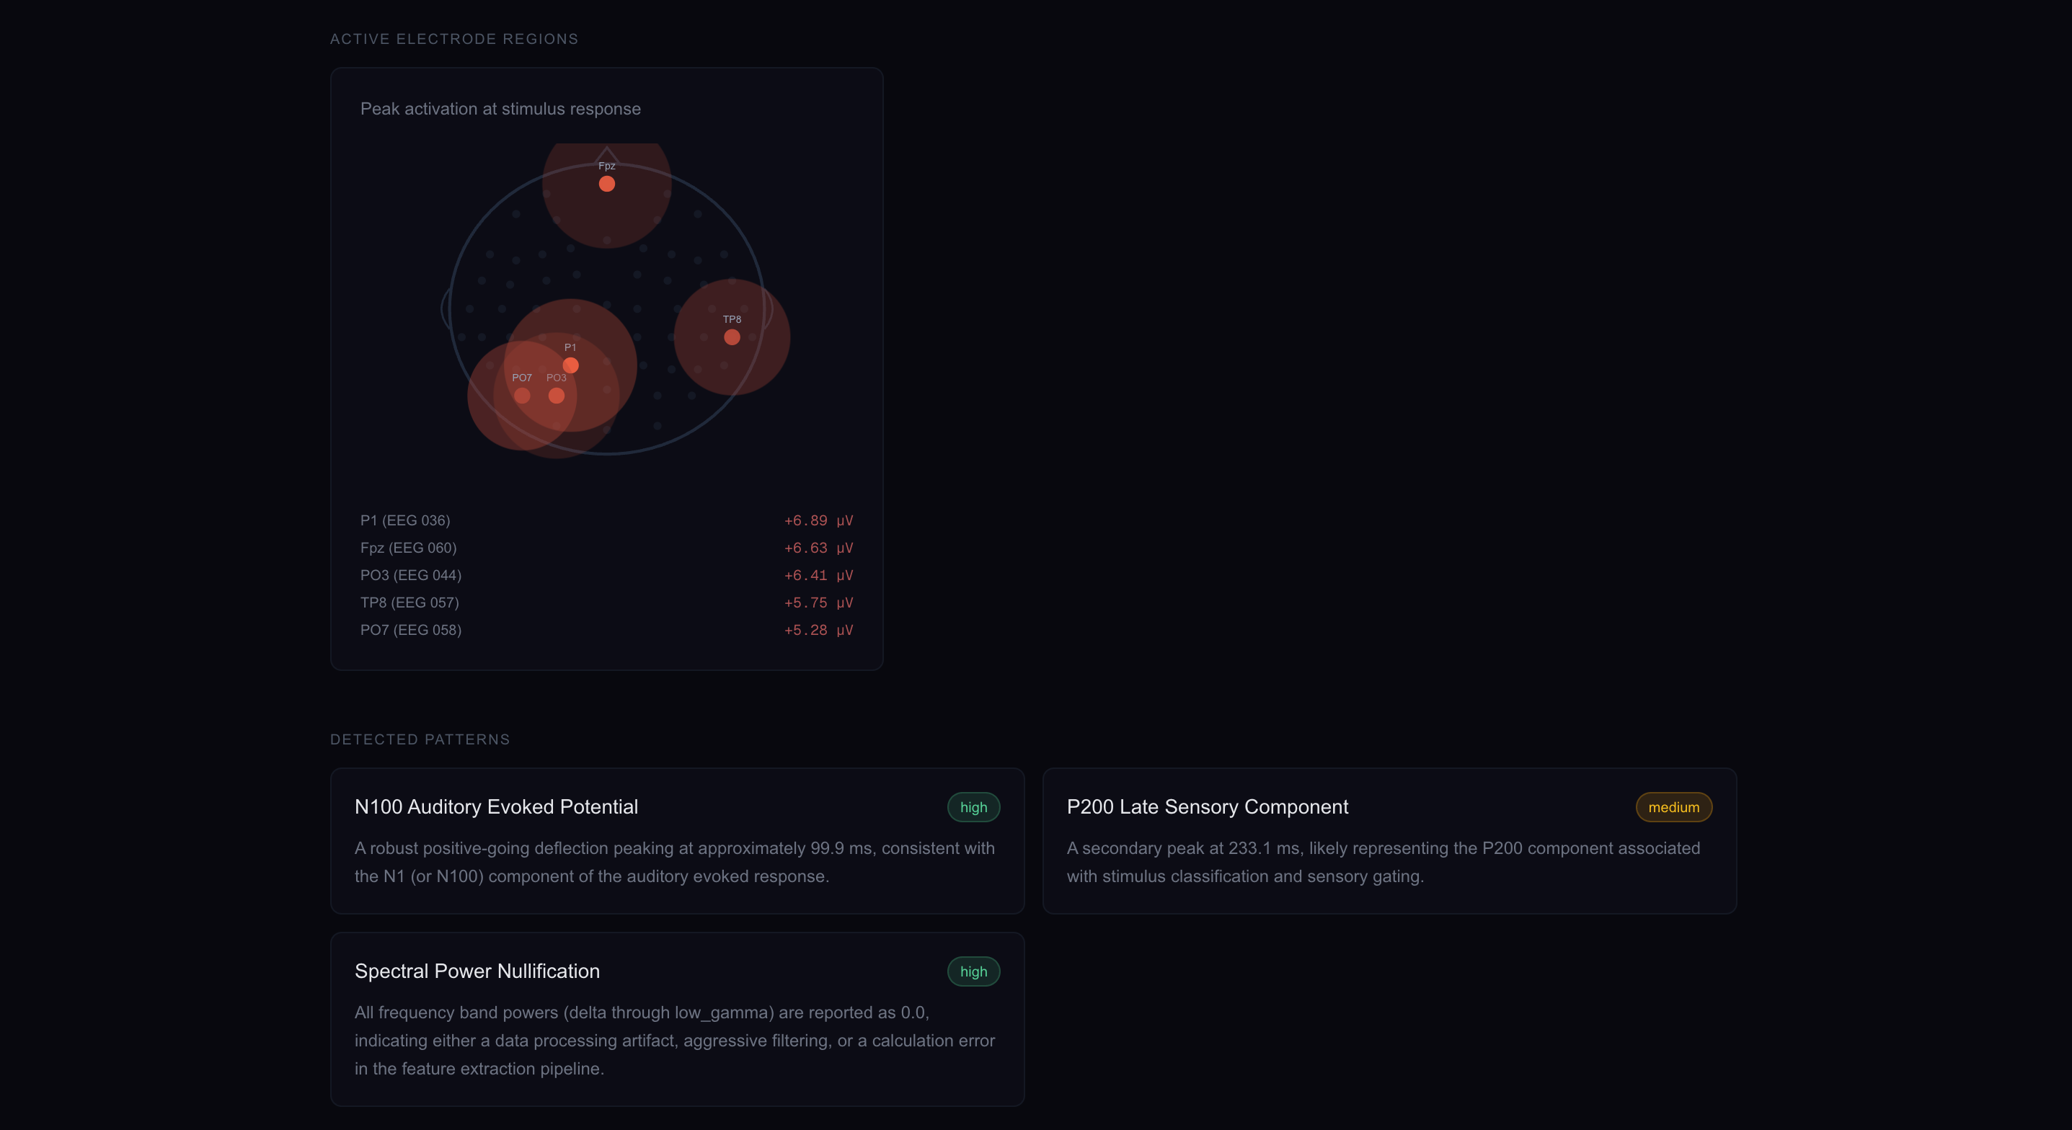The width and height of the screenshot is (2072, 1130).
Task: Open Spectral Power Nullification card title
Action: coord(477,971)
